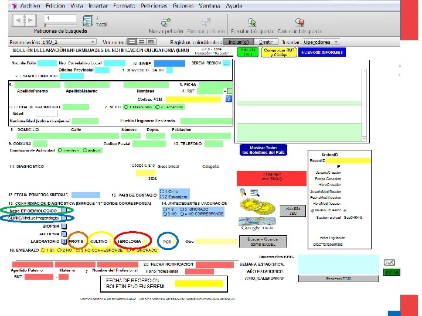Screen dimensions: 422x316
Task: Select the 1 Masculino sex radio button
Action: pos(125,107)
